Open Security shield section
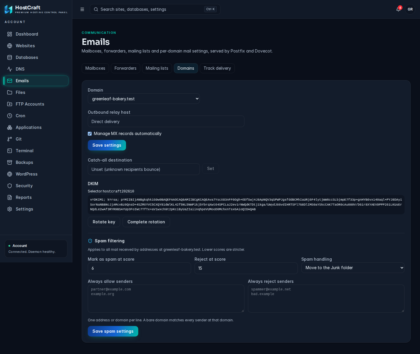Image resolution: width=420 pixels, height=354 pixels. point(36,186)
